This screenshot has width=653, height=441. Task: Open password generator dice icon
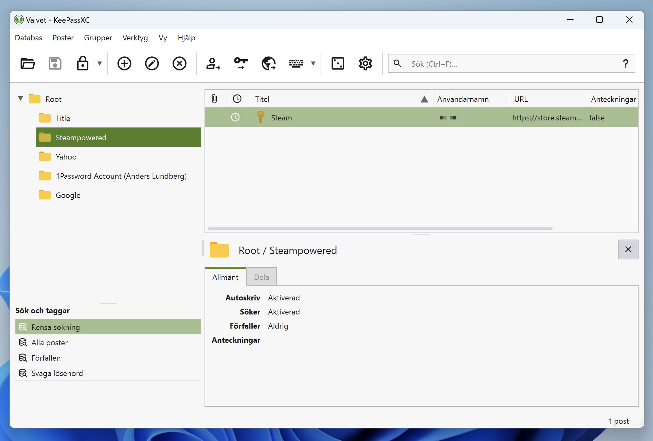[338, 63]
